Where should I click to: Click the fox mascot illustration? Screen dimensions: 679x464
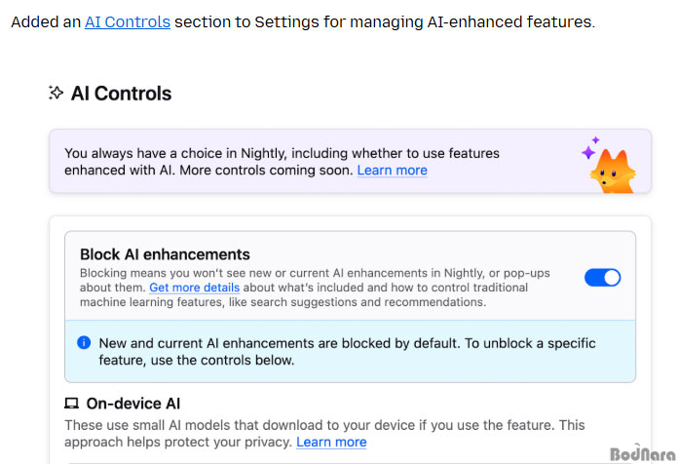click(611, 171)
